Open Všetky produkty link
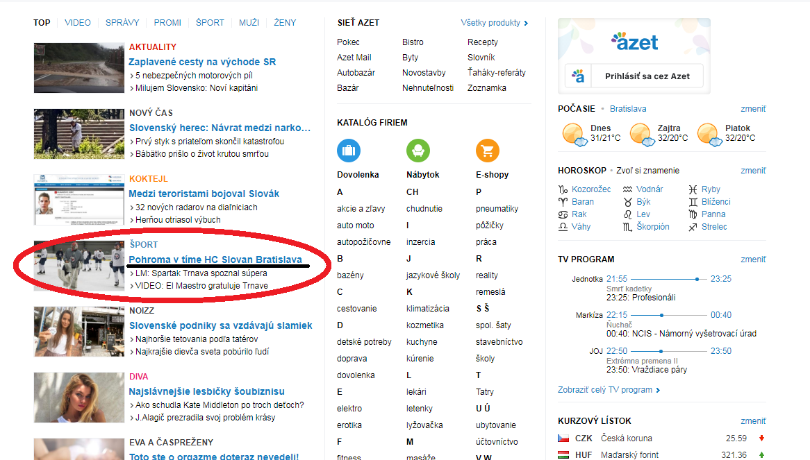The width and height of the screenshot is (810, 460). point(495,23)
